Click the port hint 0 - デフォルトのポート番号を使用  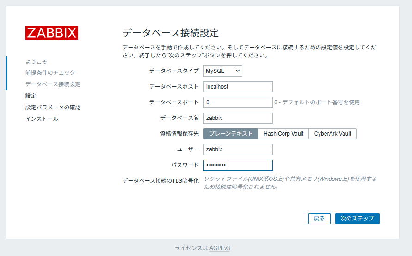(x=317, y=102)
